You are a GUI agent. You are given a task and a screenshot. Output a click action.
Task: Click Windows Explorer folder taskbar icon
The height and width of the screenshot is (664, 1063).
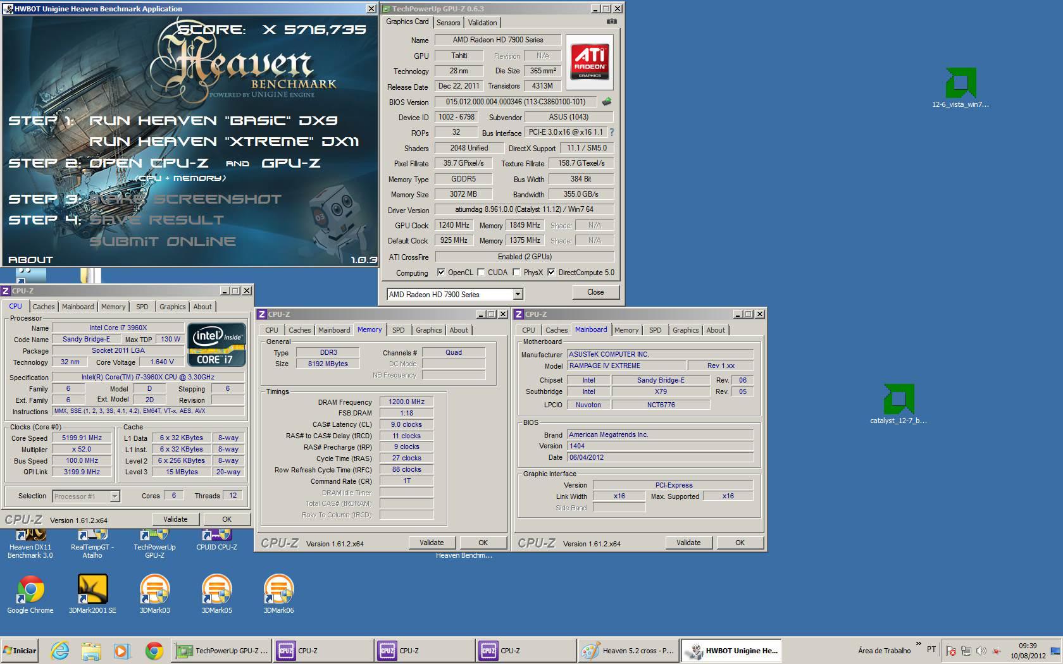point(90,650)
